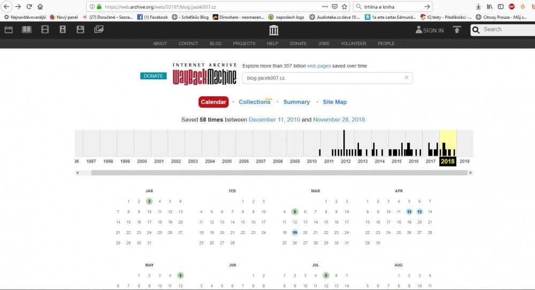This screenshot has width=535, height=290.
Task: Click the Internet Archive building logo
Action: point(274,30)
